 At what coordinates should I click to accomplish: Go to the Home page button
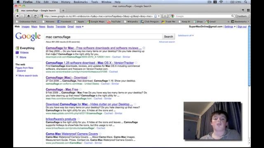coord(28,16)
